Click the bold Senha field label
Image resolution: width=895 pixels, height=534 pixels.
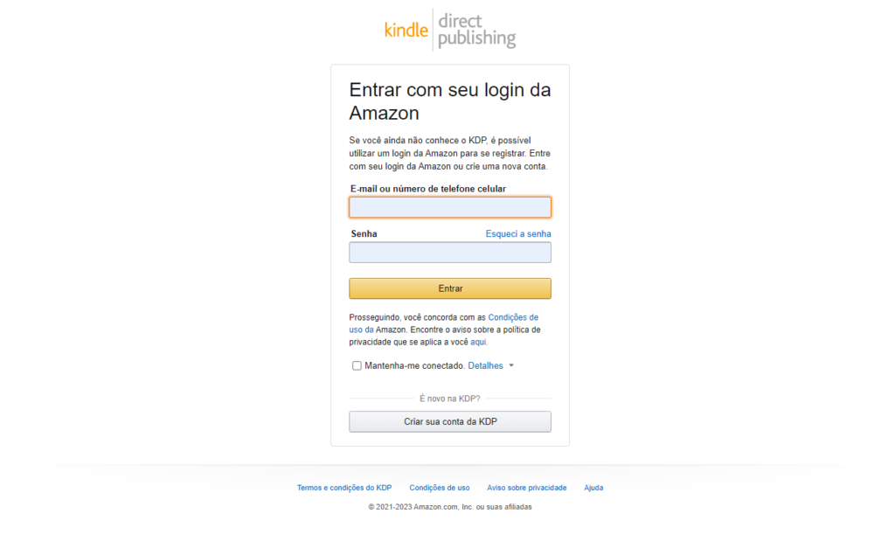click(x=364, y=234)
